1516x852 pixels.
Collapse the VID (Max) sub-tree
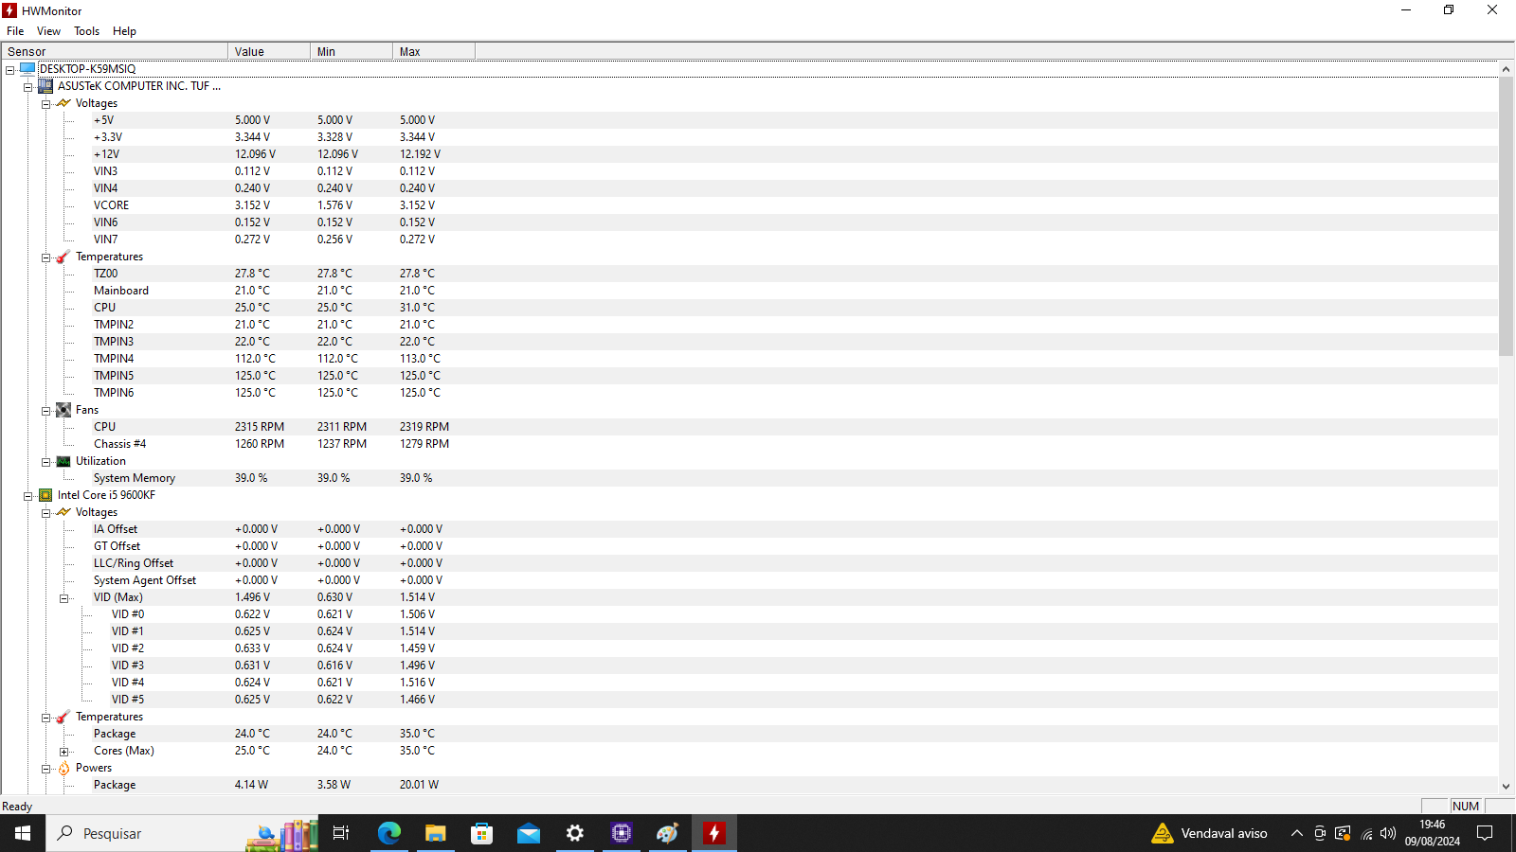pos(63,598)
